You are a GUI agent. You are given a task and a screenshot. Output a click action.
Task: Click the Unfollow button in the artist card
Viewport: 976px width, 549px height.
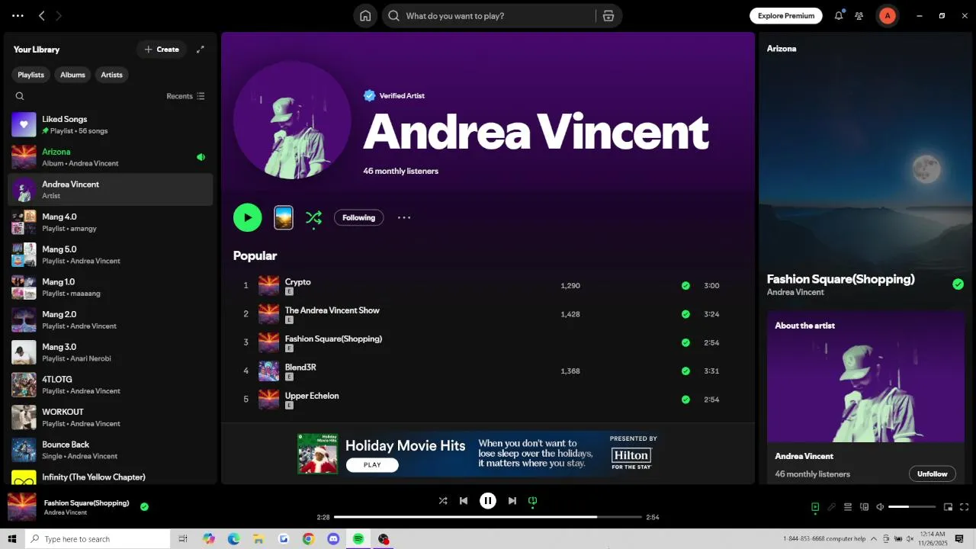(x=932, y=474)
